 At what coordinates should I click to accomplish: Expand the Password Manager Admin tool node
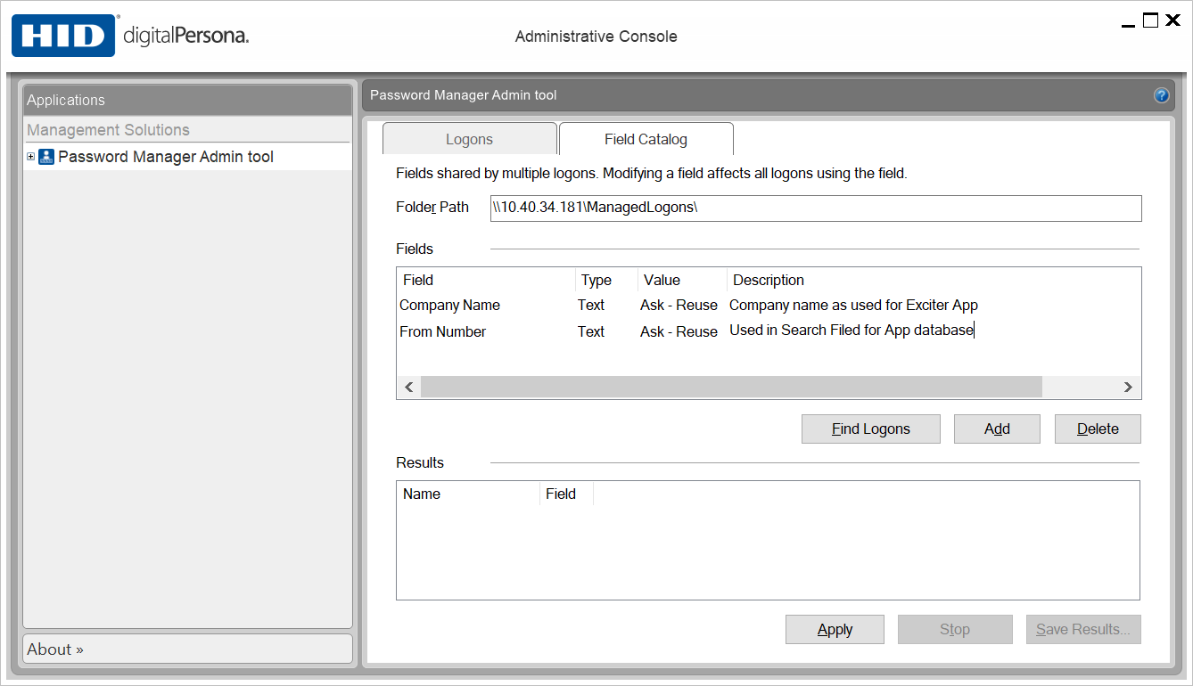tap(31, 157)
